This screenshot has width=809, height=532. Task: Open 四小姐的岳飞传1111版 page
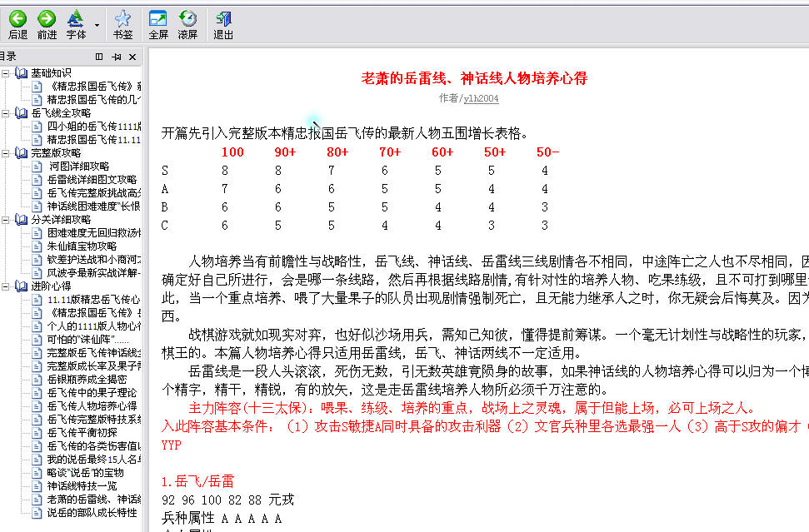click(x=94, y=127)
